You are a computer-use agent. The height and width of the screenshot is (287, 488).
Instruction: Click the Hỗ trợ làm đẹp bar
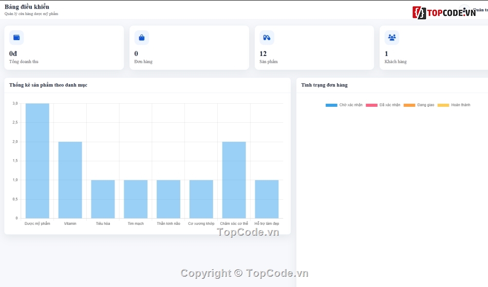267,199
